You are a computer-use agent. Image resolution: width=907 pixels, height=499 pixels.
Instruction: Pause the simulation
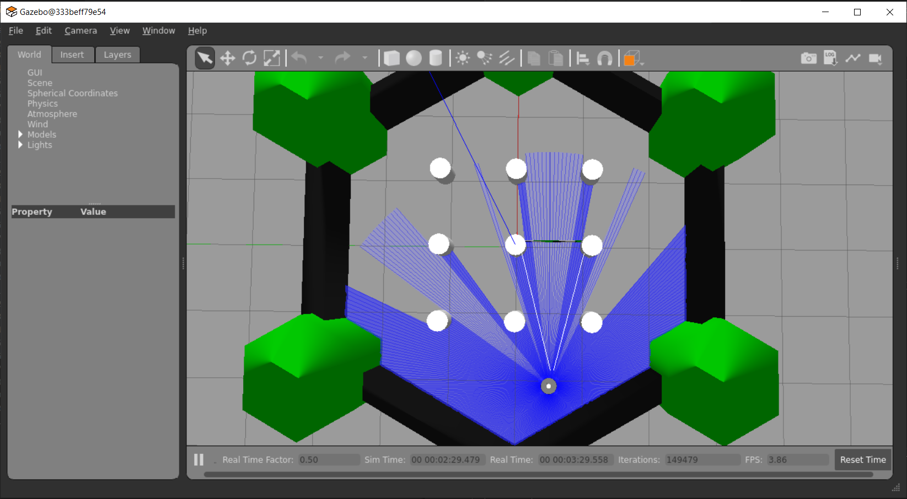click(x=199, y=459)
